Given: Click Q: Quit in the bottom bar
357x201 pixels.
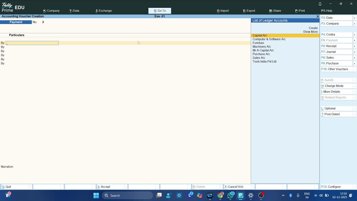Looking at the screenshot, I should (x=16, y=187).
